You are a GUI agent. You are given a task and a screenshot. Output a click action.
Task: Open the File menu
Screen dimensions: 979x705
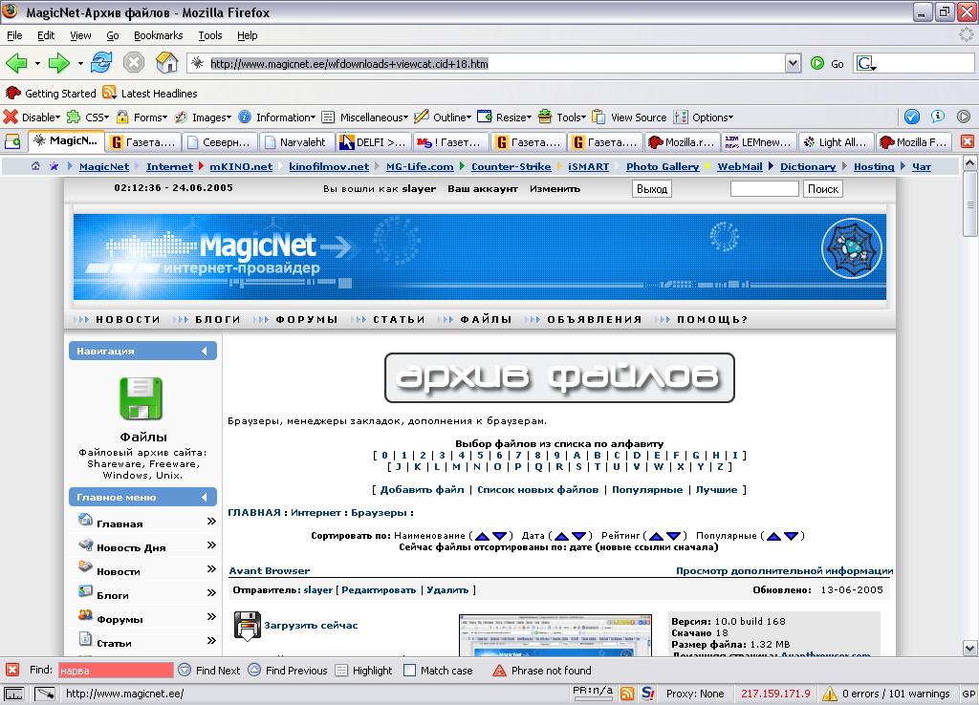tap(14, 35)
